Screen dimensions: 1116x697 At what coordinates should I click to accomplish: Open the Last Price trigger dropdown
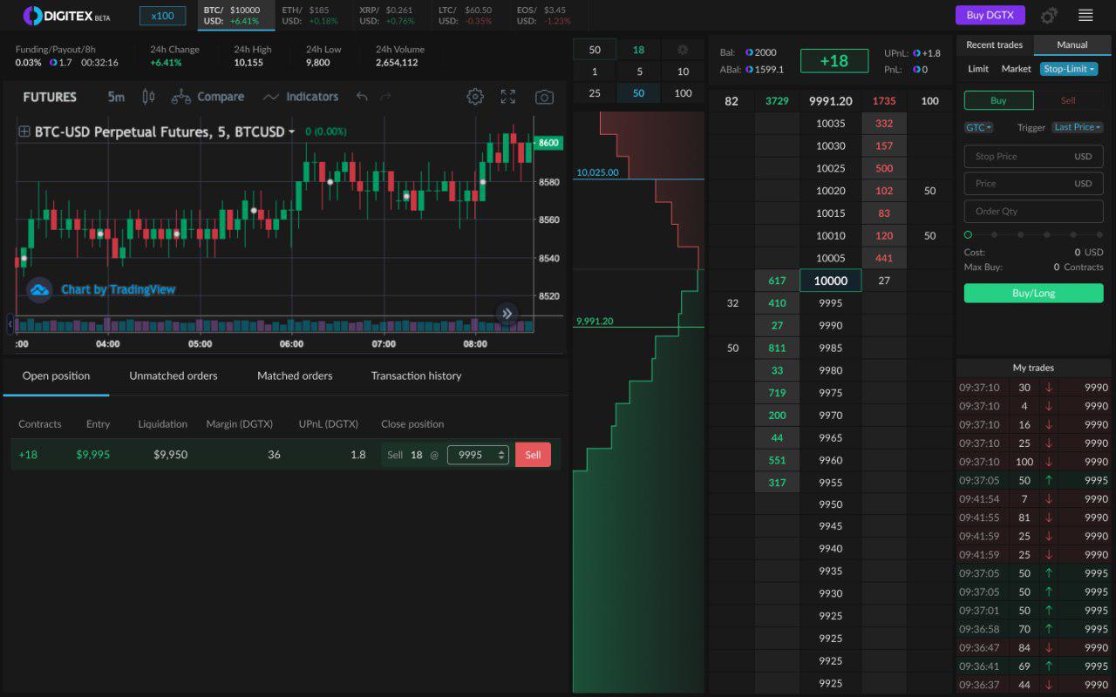pyautogui.click(x=1077, y=127)
